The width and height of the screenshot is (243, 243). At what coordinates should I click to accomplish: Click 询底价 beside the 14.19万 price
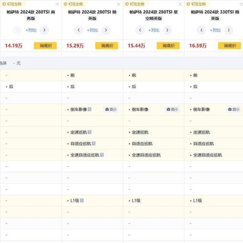(x=45, y=46)
